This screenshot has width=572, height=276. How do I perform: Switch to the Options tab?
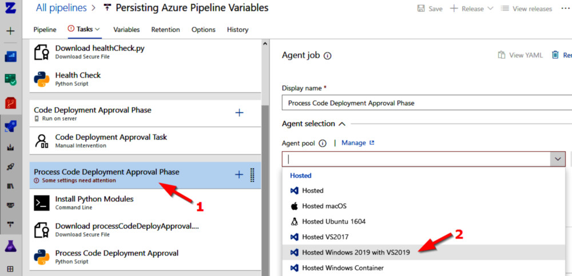tap(204, 30)
